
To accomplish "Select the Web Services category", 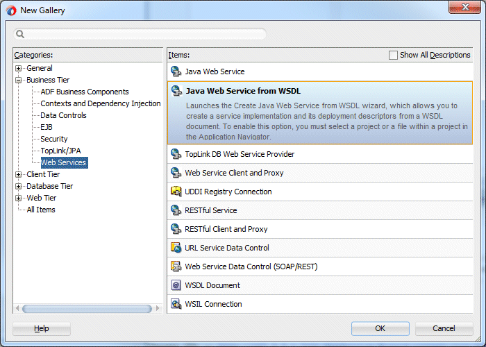I will (x=64, y=162).
